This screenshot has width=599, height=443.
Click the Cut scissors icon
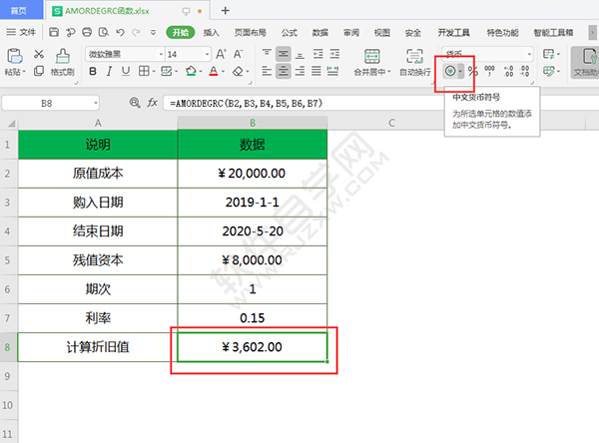[39, 54]
